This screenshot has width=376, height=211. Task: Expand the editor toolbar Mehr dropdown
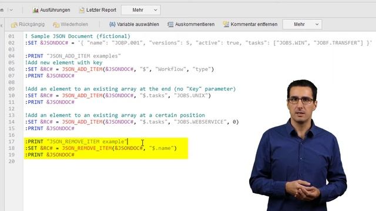[302, 25]
